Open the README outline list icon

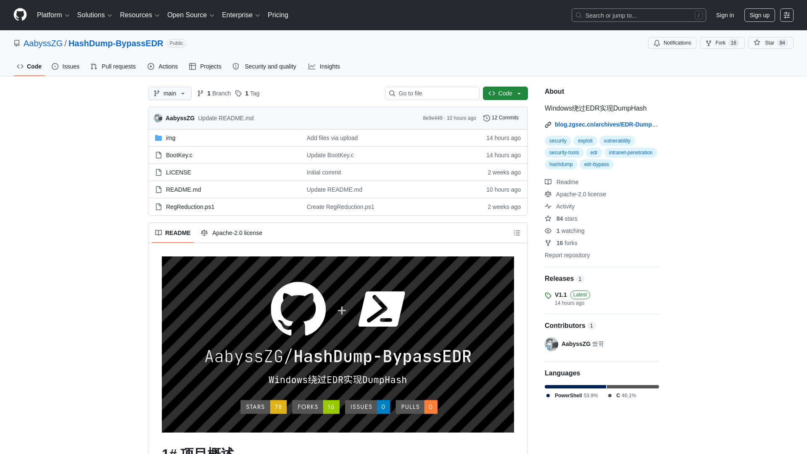[x=517, y=233]
